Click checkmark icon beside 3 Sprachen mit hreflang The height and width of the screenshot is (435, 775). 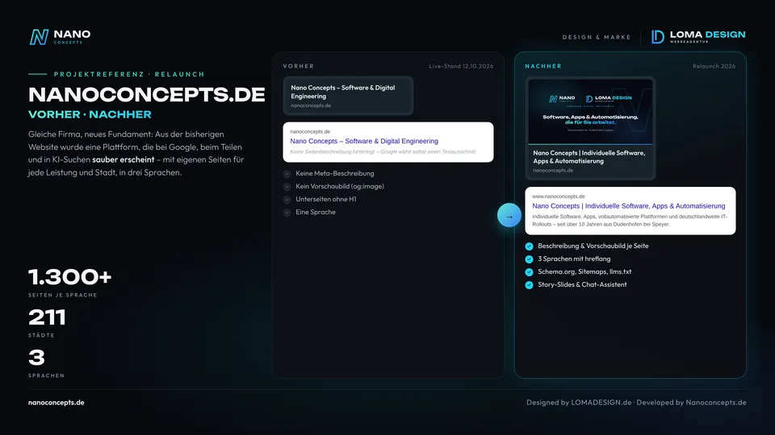529,259
